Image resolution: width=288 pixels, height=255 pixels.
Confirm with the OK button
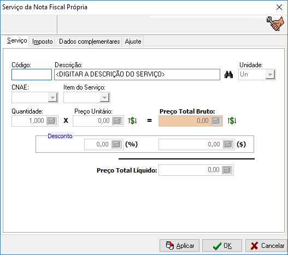pyautogui.click(x=222, y=246)
